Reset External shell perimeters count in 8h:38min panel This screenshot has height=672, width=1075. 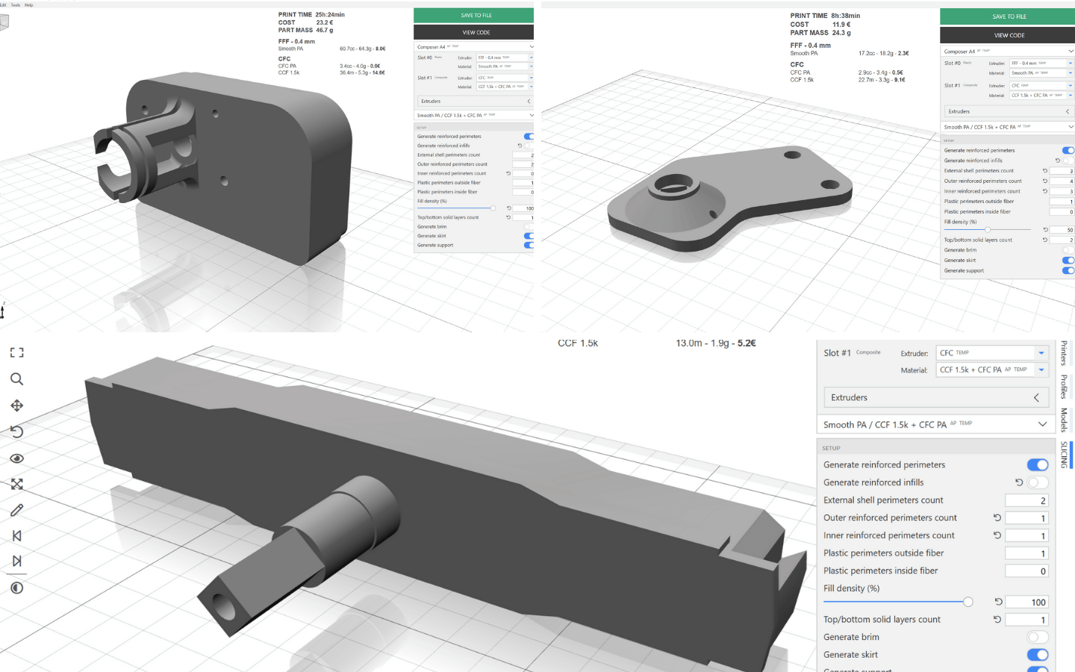pyautogui.click(x=1044, y=171)
